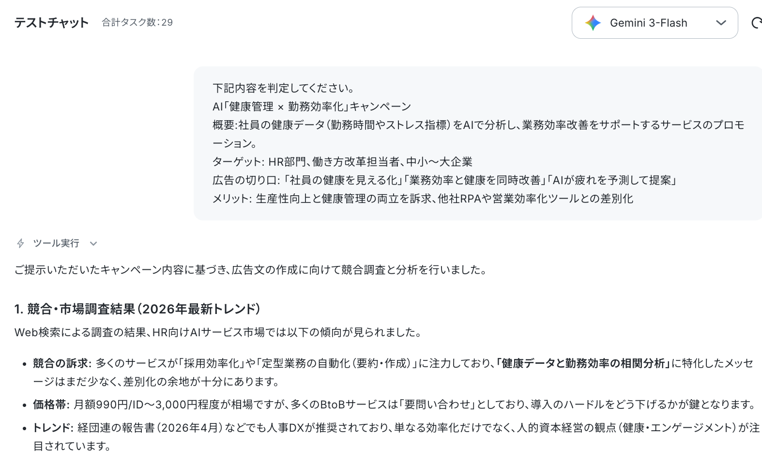Click the テストチャット chat title
Viewport: 762px width, 468px height.
51,22
